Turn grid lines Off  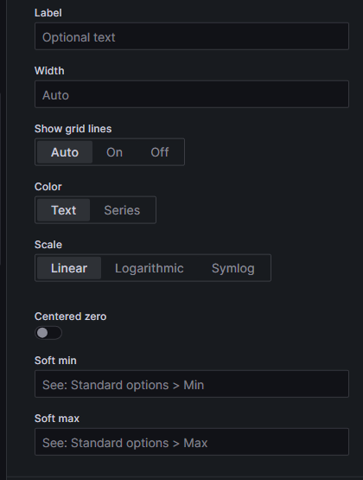pos(160,152)
